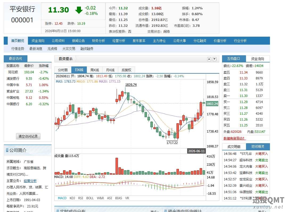287x212 pixels.
Task: Open 中国中车 in recent visits
Action: pyautogui.click(x=13, y=85)
